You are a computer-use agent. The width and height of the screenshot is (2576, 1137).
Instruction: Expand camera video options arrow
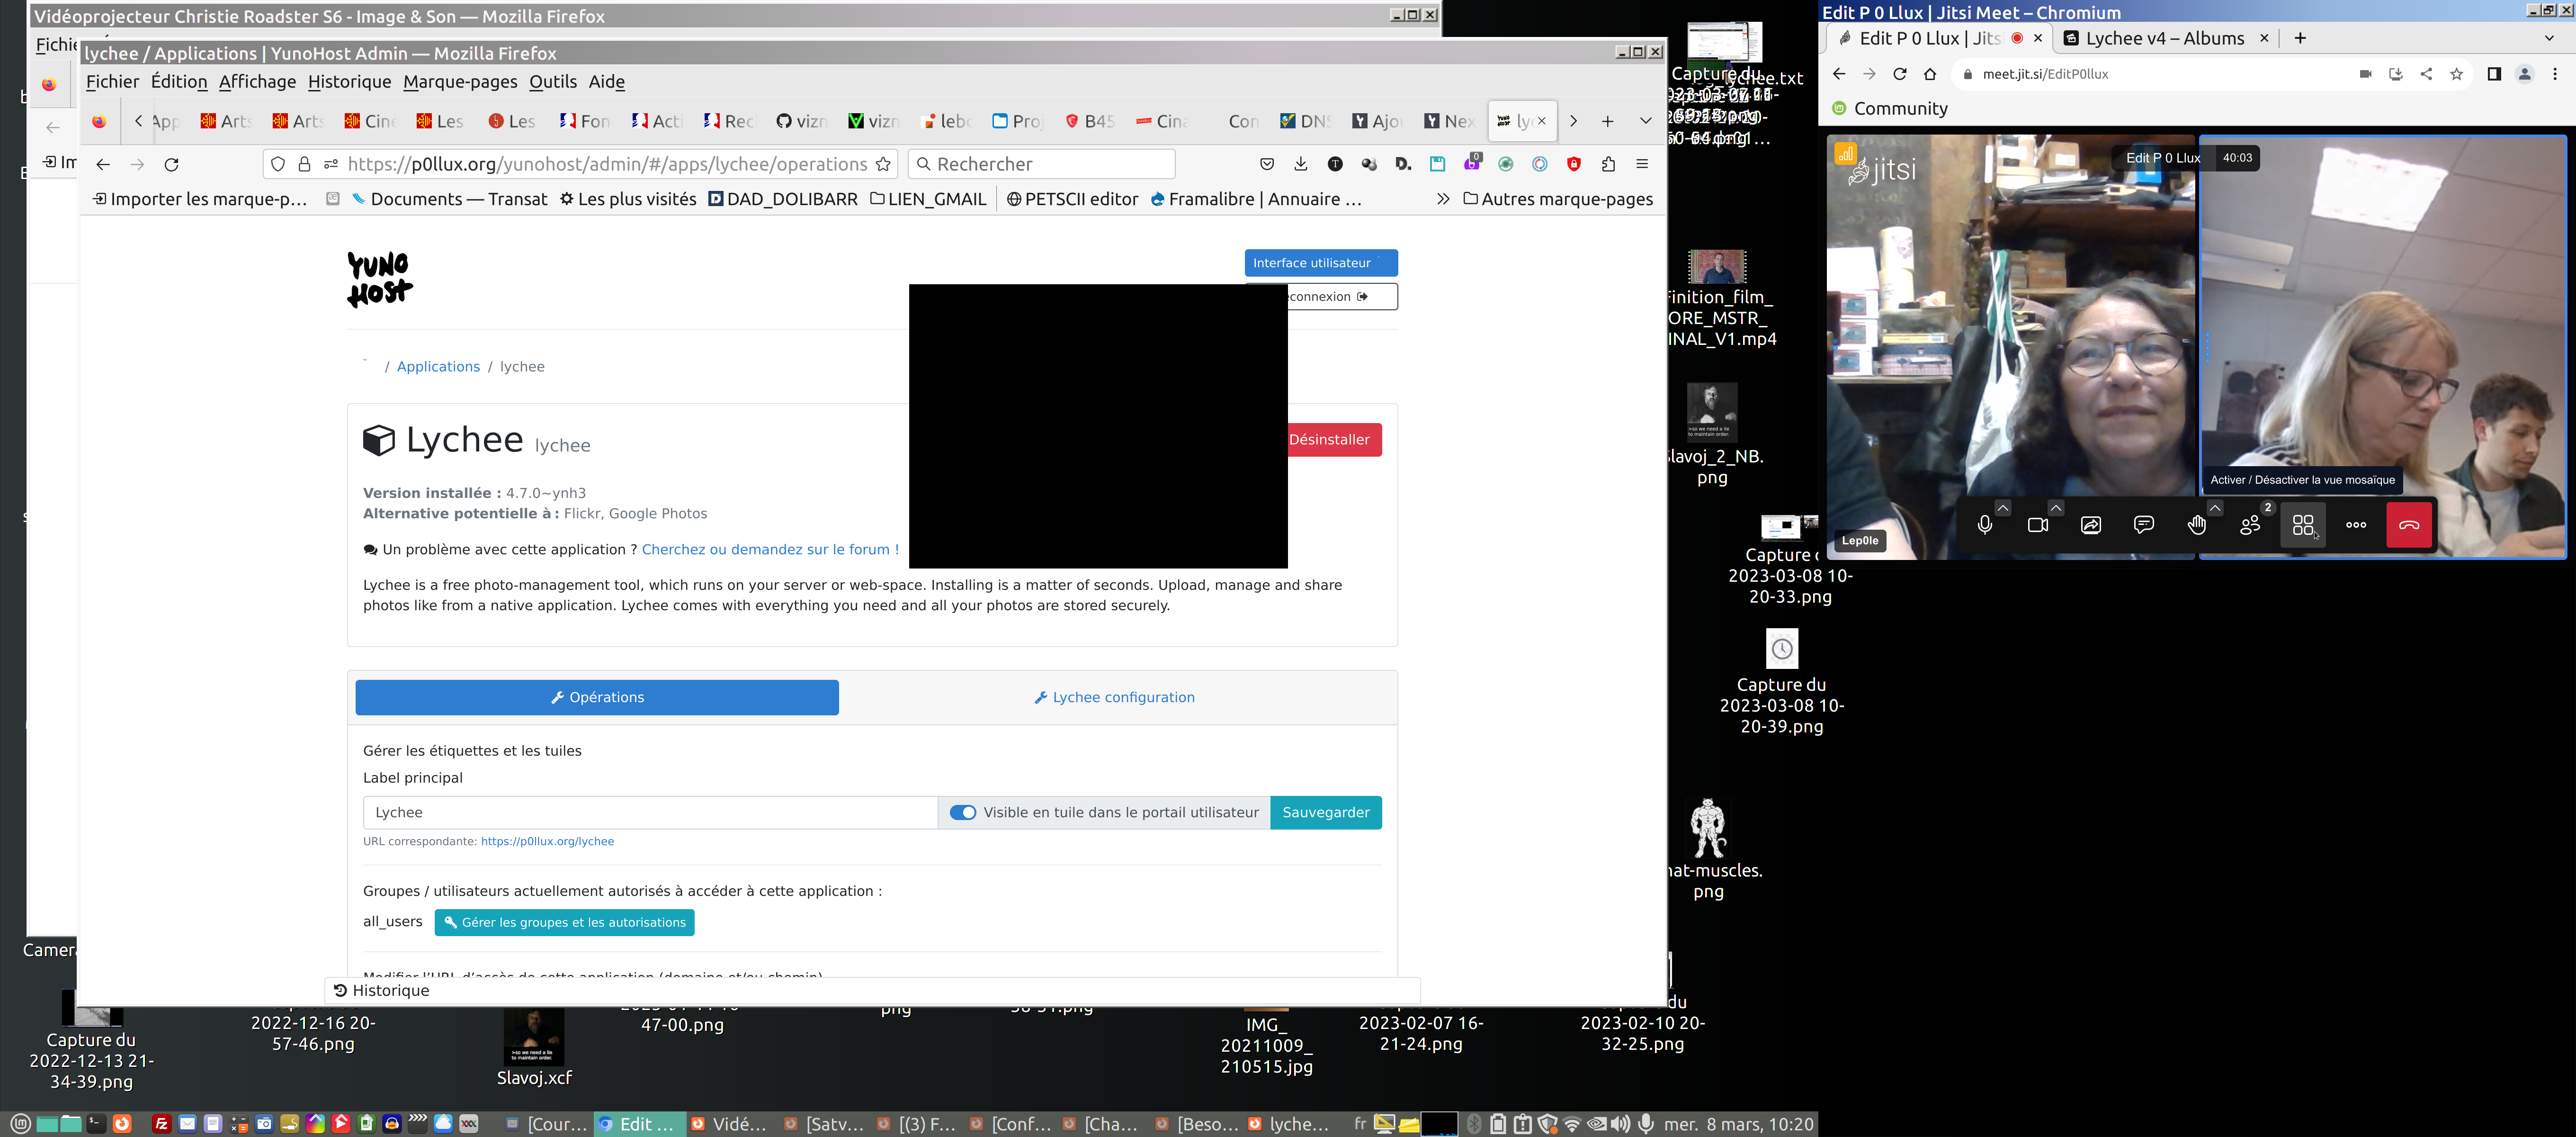(x=2056, y=507)
